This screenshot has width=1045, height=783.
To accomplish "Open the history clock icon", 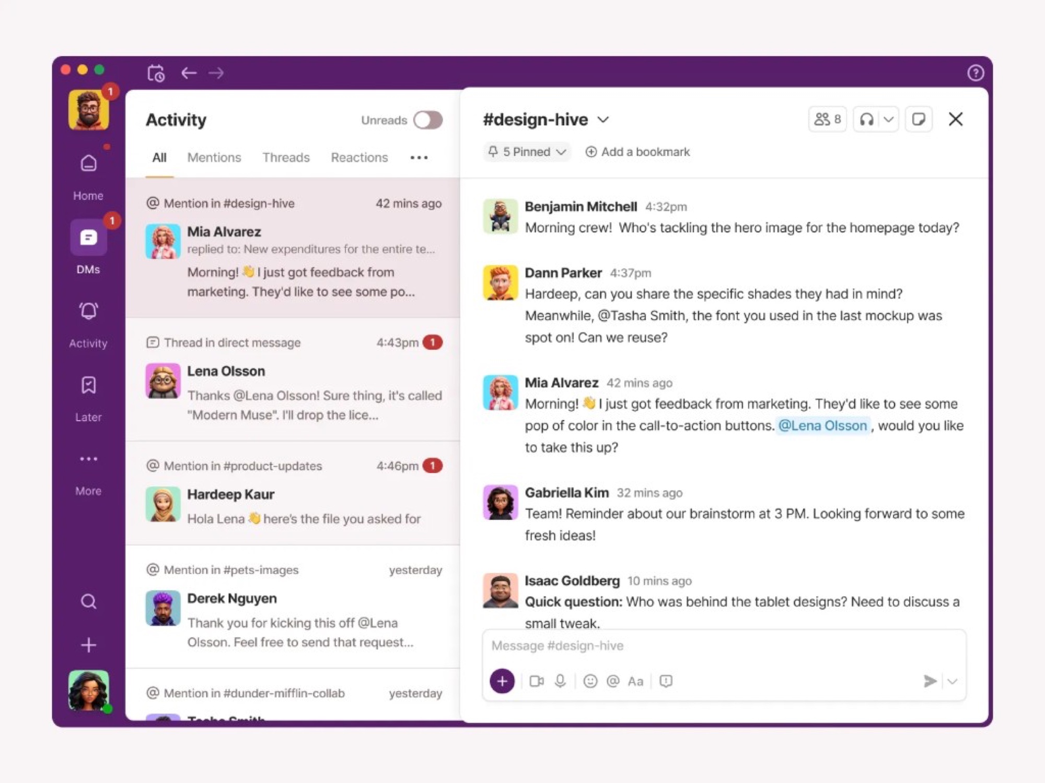I will click(x=156, y=73).
